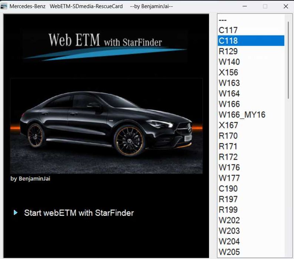Open Start webETM with StarFinder link
Image resolution: width=294 pixels, height=259 pixels.
click(79, 213)
